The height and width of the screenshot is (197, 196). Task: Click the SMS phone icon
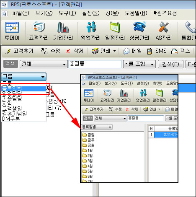(150, 51)
